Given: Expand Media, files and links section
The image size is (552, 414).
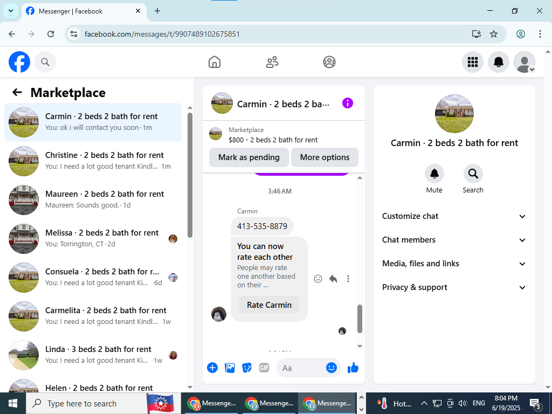Looking at the screenshot, I should tap(454, 264).
